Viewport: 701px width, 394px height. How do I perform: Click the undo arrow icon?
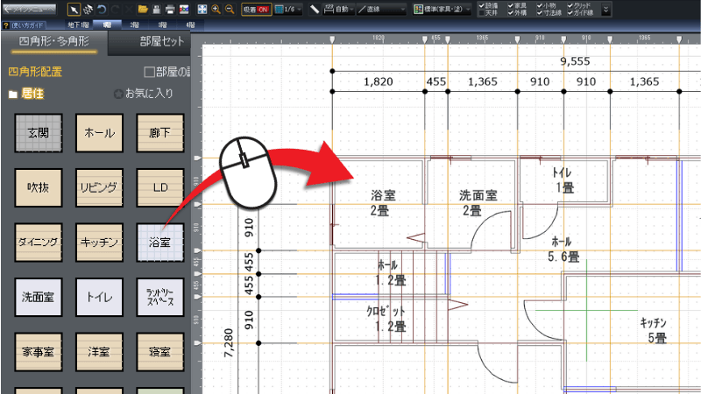click(x=103, y=9)
